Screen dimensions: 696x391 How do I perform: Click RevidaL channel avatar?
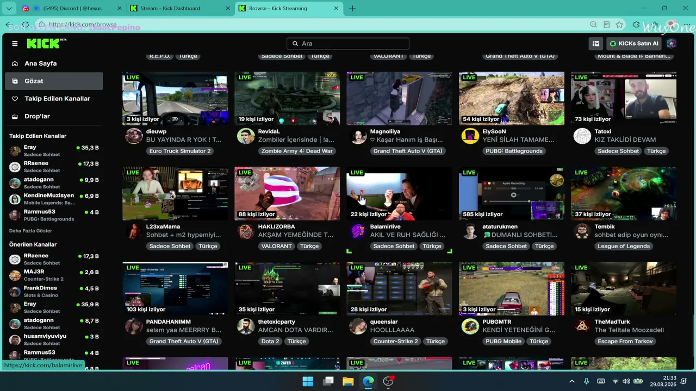(x=246, y=136)
